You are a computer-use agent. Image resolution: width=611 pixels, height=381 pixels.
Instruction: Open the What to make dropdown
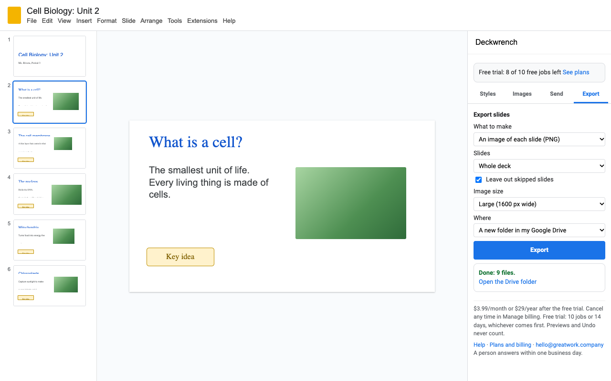tap(539, 139)
